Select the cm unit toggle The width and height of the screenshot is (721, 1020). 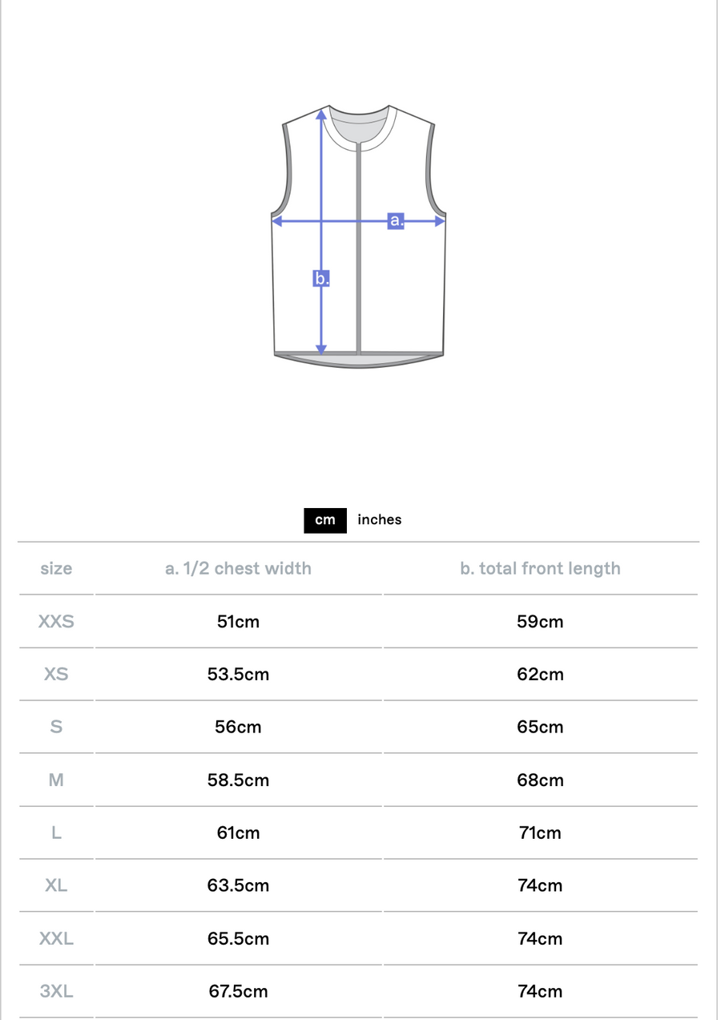tap(324, 520)
